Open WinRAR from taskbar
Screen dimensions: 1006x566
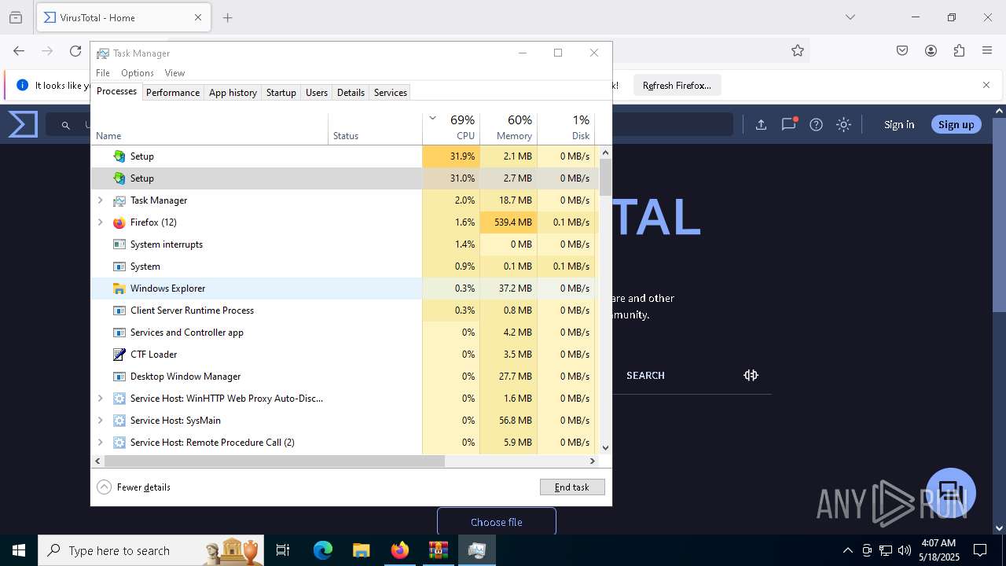coord(438,550)
